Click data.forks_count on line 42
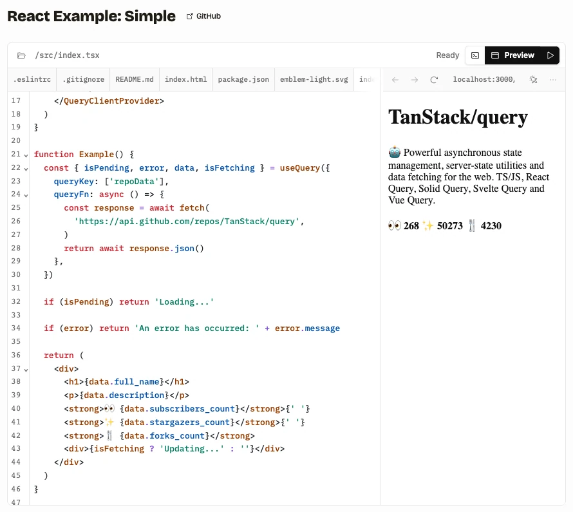Viewport: 573px width, 512px height. (x=164, y=435)
